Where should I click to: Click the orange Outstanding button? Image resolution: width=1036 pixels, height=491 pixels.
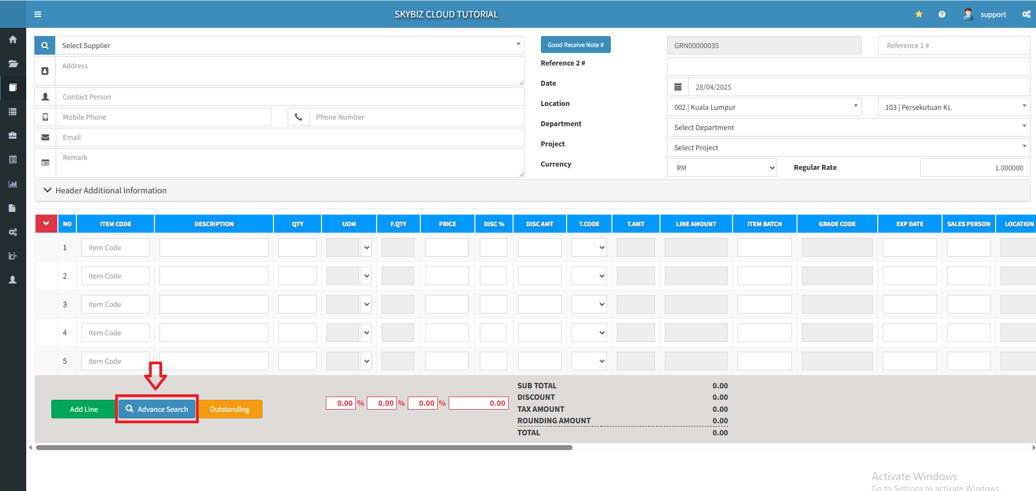pyautogui.click(x=229, y=409)
